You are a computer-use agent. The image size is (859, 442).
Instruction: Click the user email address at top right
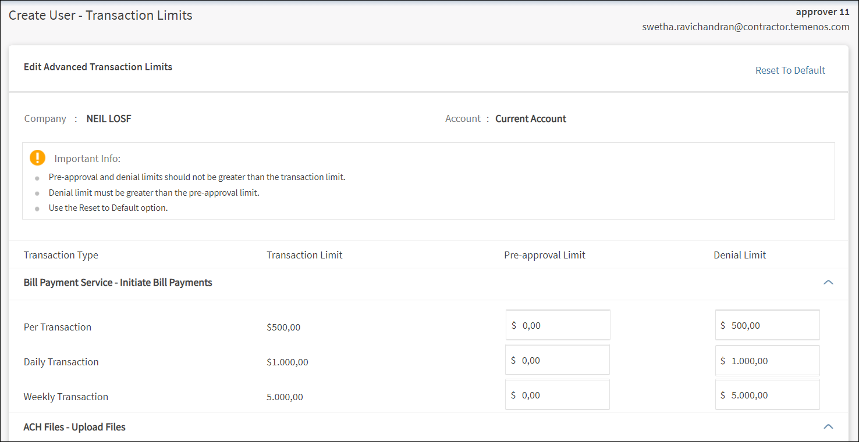click(x=746, y=27)
